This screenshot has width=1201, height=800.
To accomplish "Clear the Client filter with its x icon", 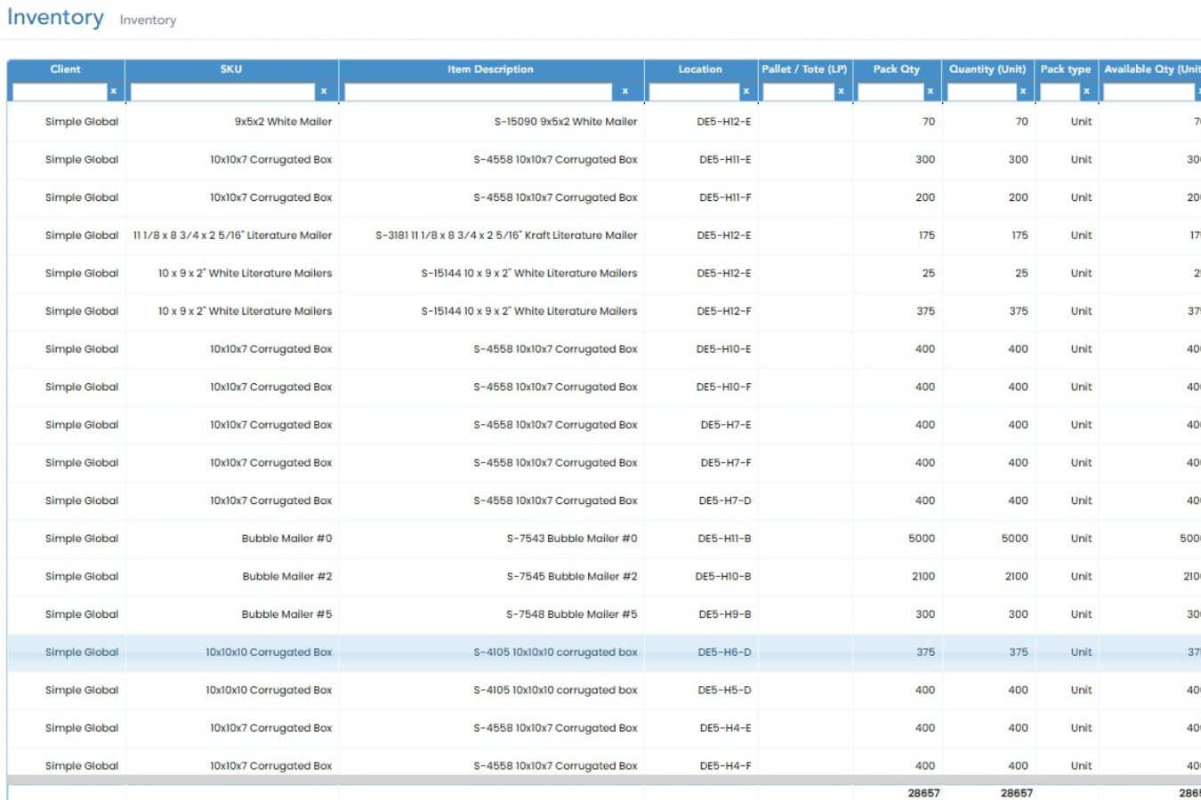I will [113, 91].
